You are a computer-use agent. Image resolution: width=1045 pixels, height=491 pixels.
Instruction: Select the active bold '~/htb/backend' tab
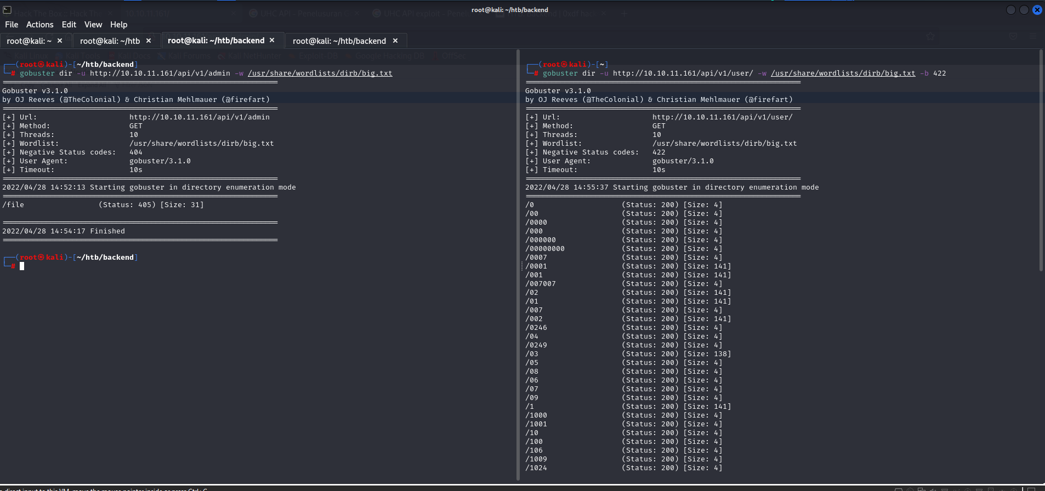point(216,41)
